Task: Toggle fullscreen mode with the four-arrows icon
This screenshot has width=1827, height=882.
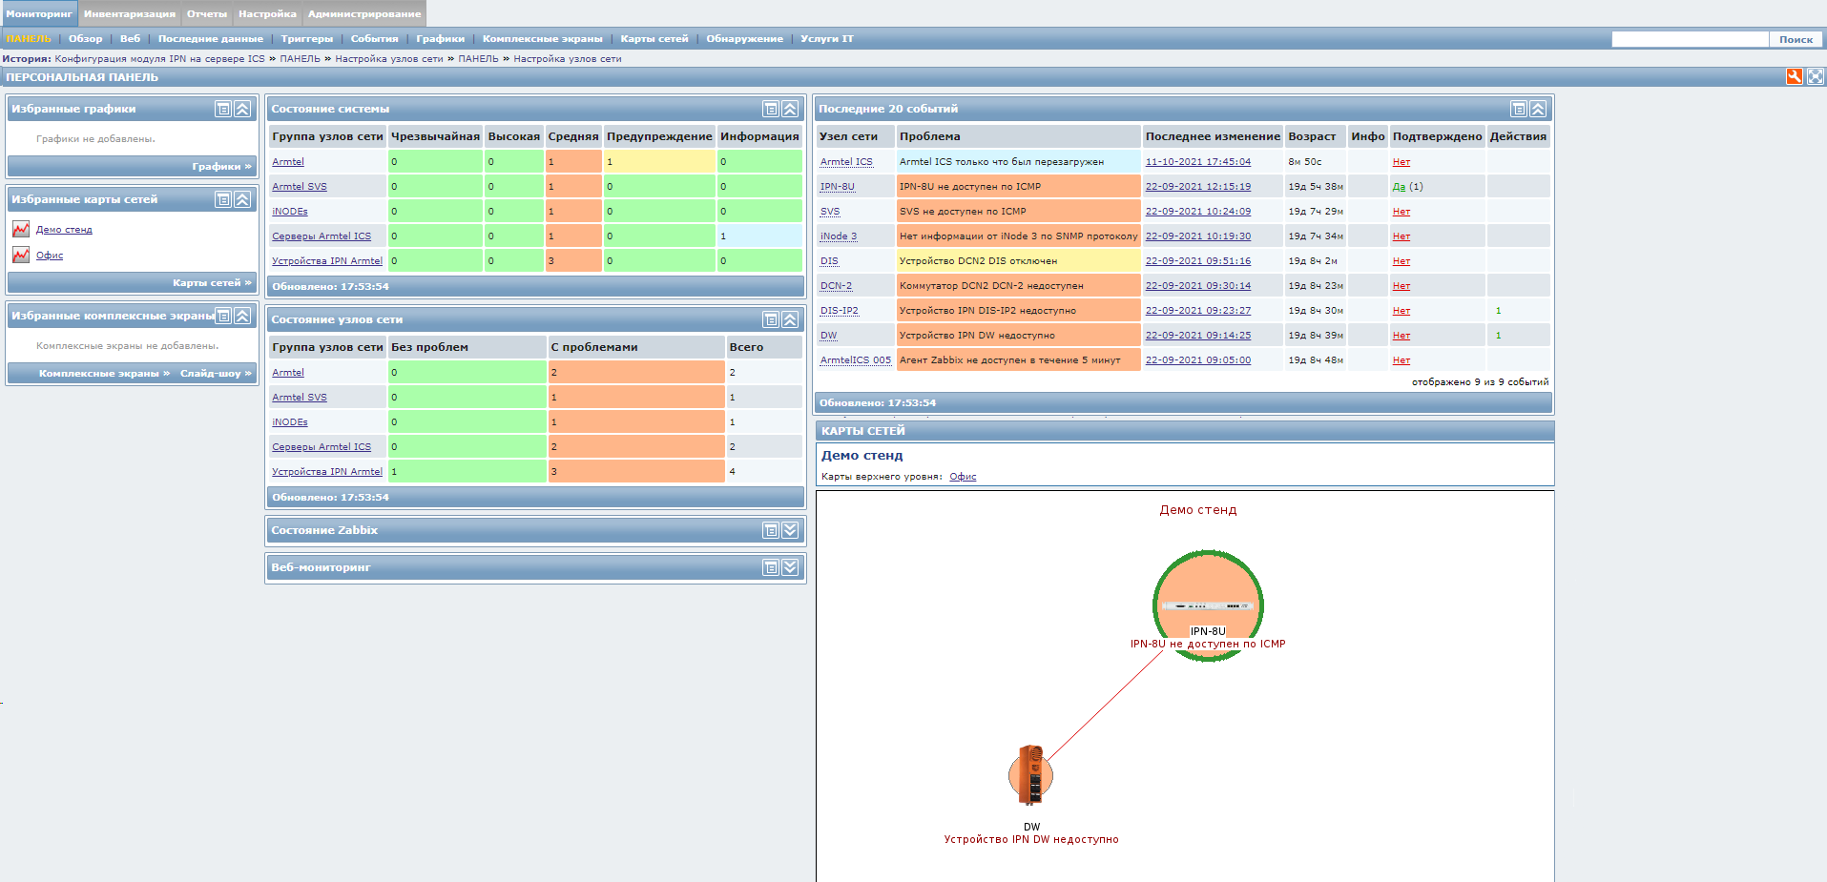Action: [x=1816, y=76]
